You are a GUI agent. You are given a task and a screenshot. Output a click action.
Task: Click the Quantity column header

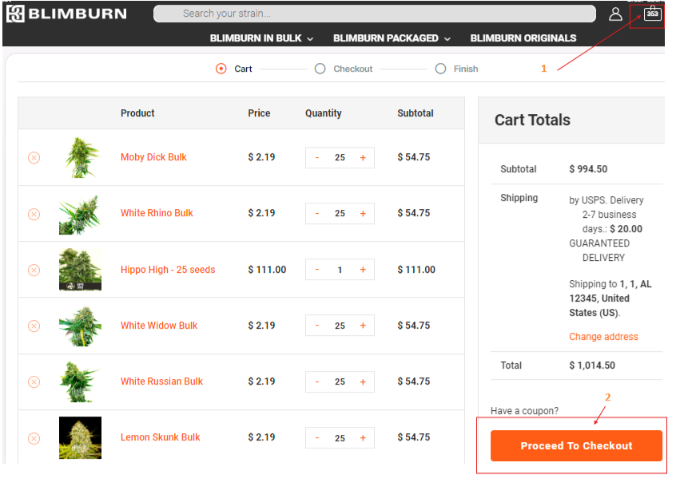323,113
